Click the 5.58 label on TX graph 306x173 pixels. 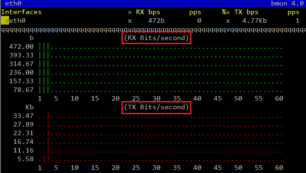25,159
